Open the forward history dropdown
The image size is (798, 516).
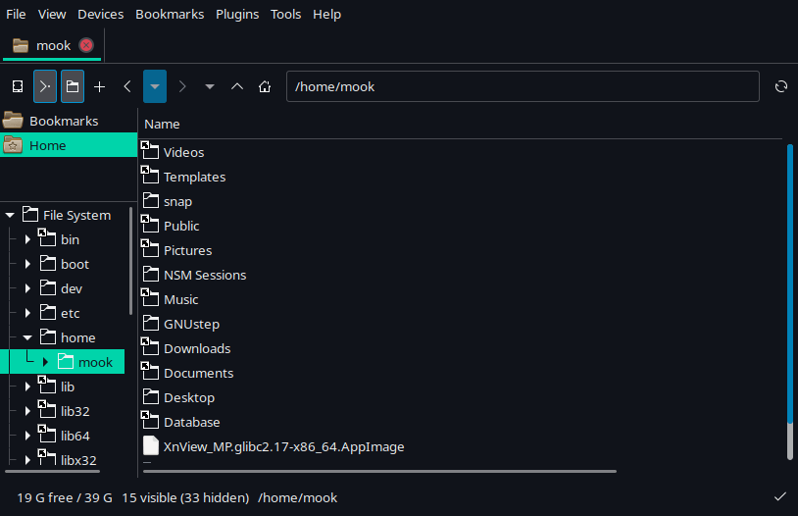(x=210, y=86)
